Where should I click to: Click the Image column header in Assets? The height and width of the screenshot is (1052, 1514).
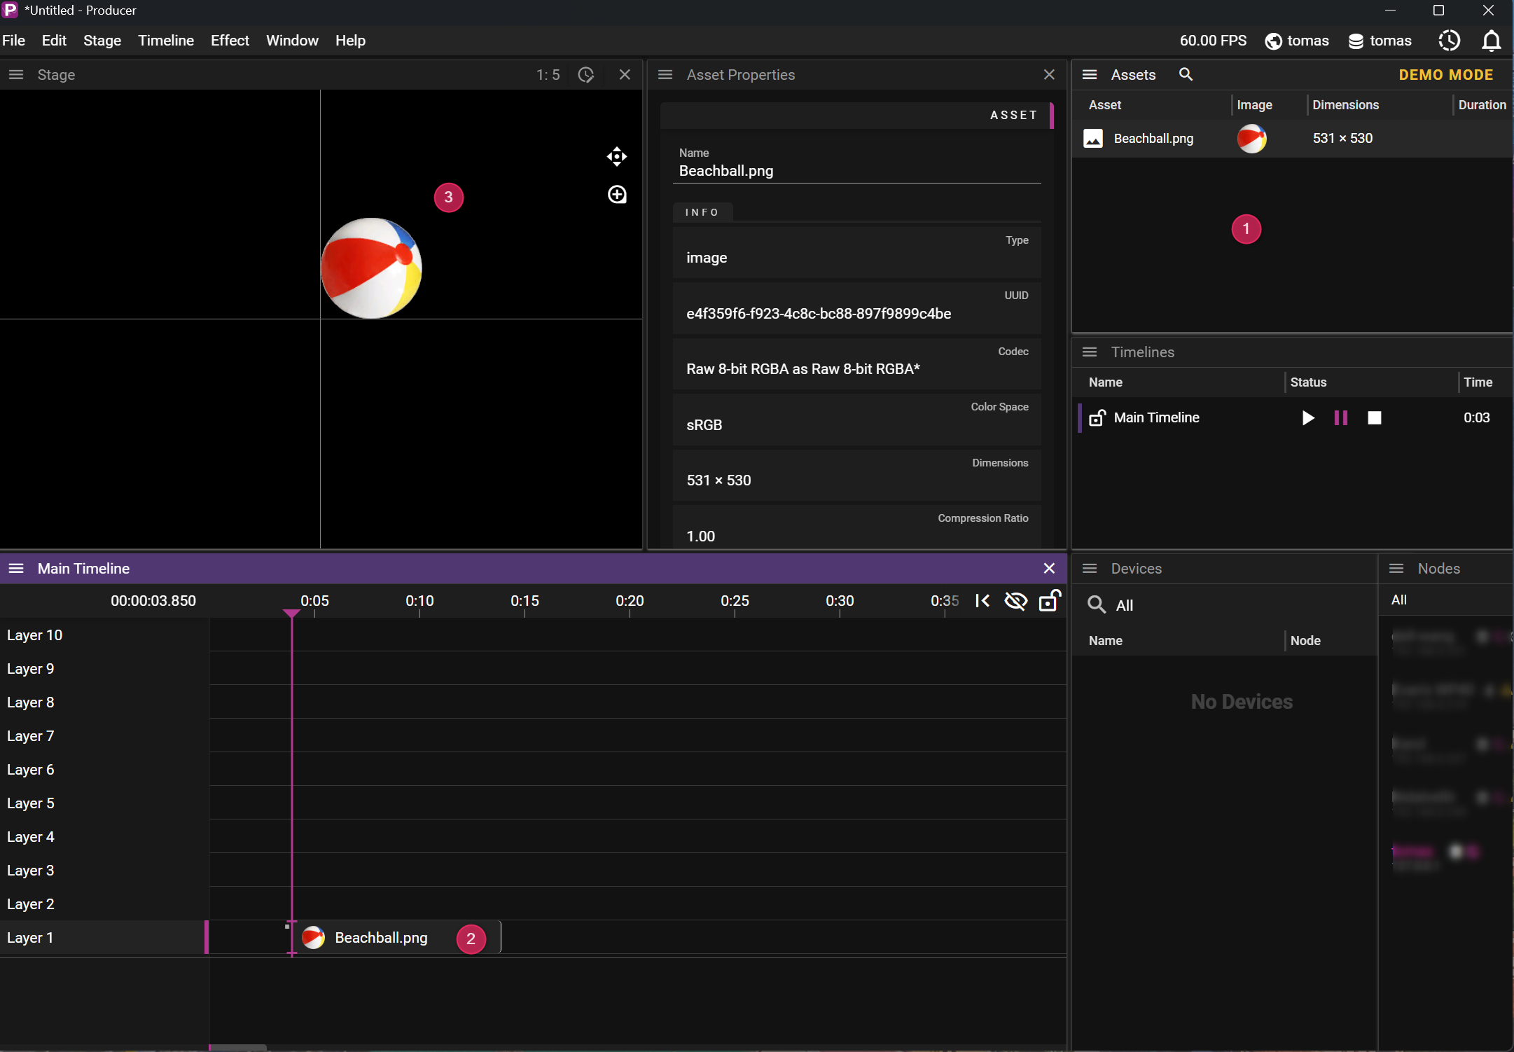[x=1254, y=105]
